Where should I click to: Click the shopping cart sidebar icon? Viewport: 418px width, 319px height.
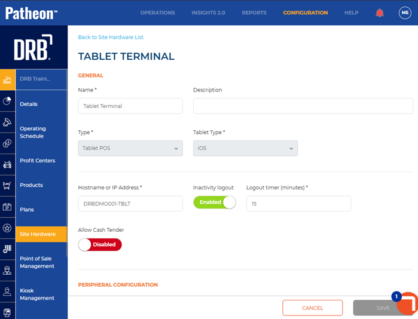pos(7,185)
